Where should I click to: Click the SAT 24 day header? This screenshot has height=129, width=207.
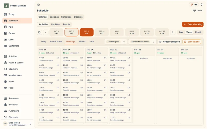click(191, 51)
